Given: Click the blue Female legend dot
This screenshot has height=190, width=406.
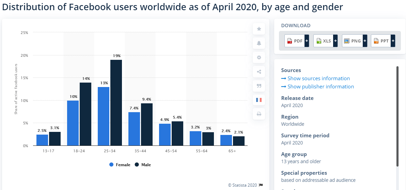Looking at the screenshot, I should (112, 165).
